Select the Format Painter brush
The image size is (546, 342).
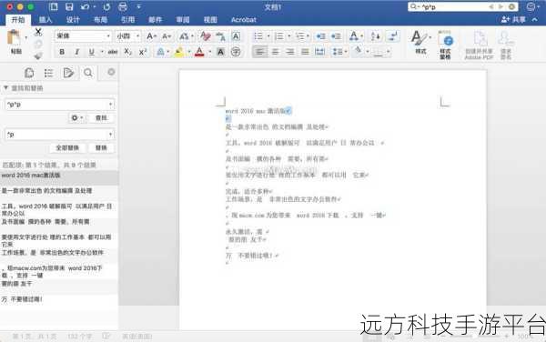pos(38,55)
